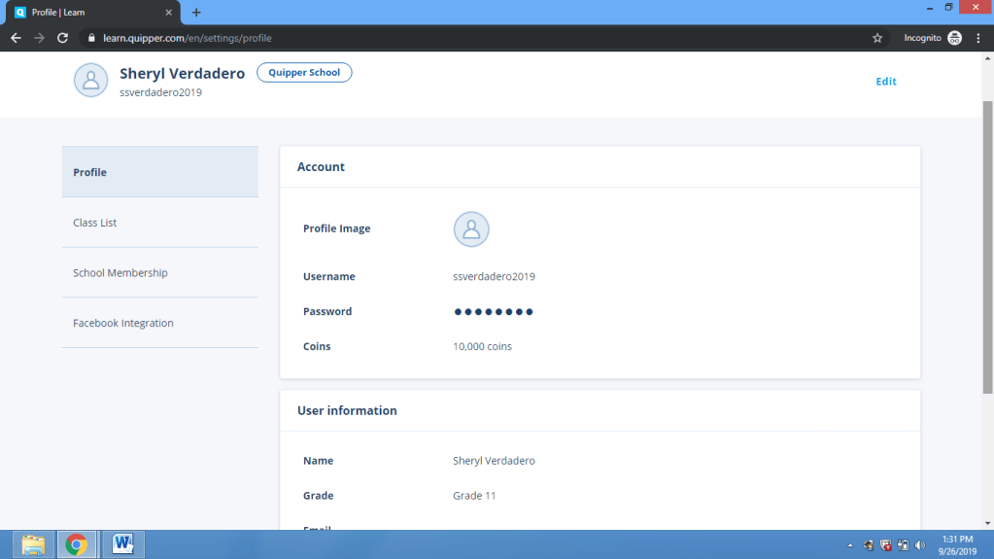Click the Incognito profile icon
The height and width of the screenshot is (559, 994).
tap(954, 38)
